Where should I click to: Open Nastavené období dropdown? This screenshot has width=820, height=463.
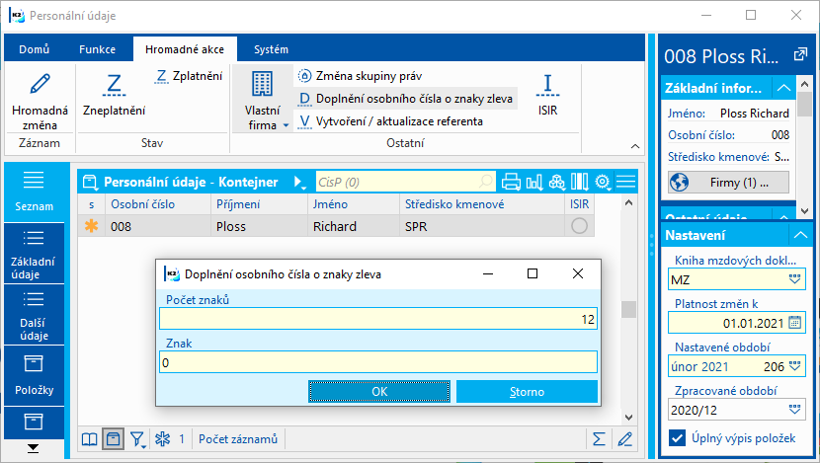click(794, 366)
